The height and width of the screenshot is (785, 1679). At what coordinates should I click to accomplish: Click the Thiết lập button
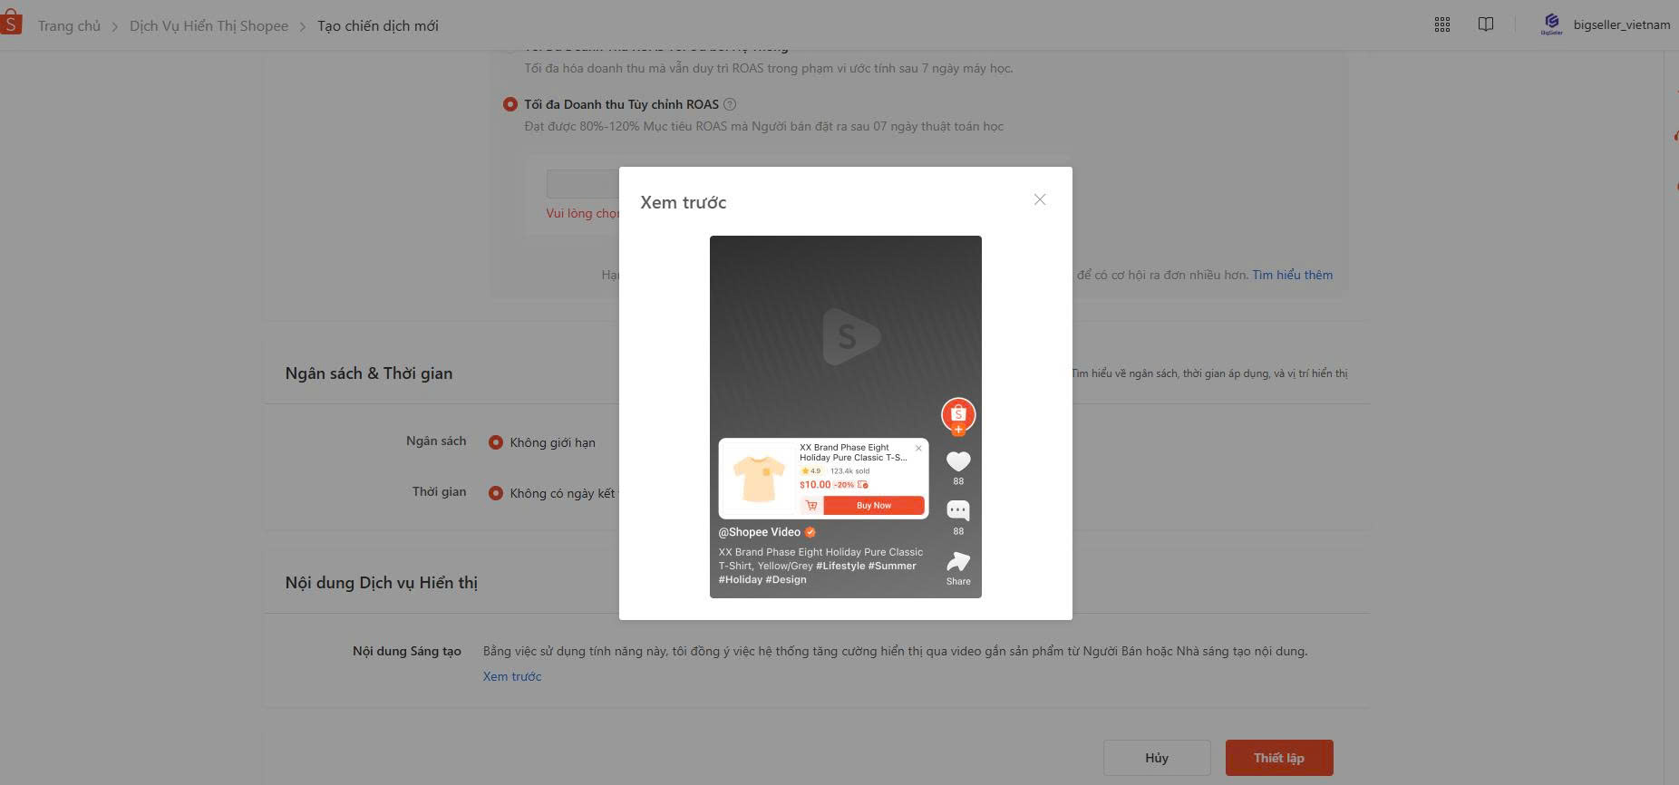1278,758
